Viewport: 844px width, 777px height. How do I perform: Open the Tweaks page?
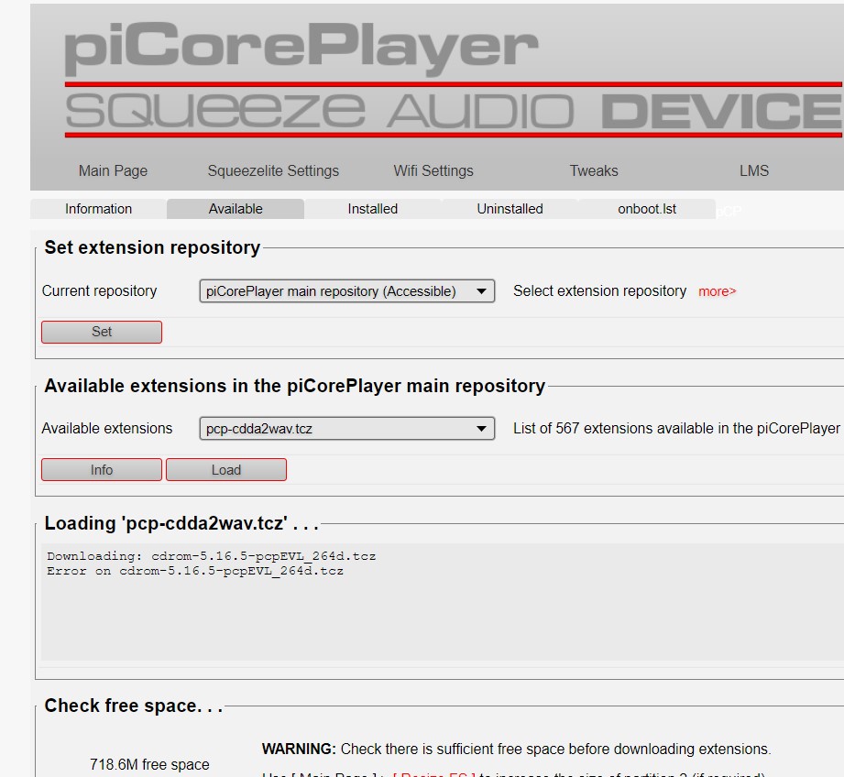click(594, 170)
